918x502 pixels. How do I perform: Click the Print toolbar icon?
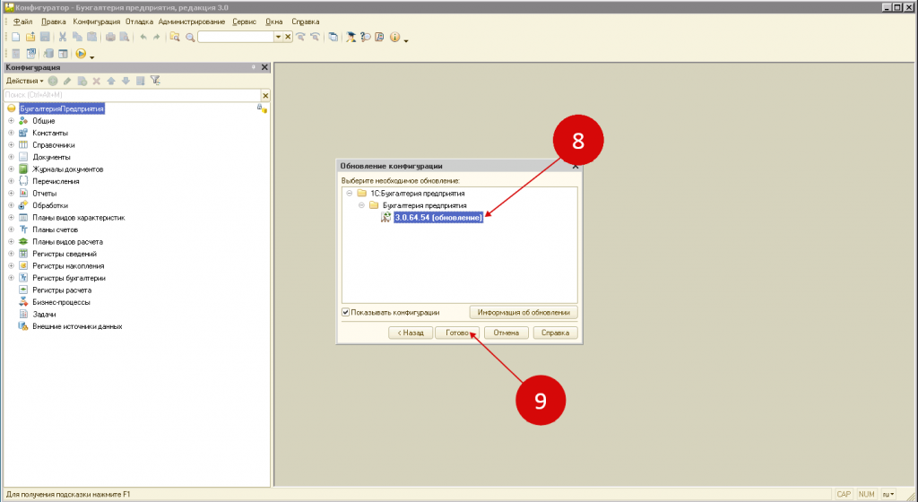click(110, 37)
